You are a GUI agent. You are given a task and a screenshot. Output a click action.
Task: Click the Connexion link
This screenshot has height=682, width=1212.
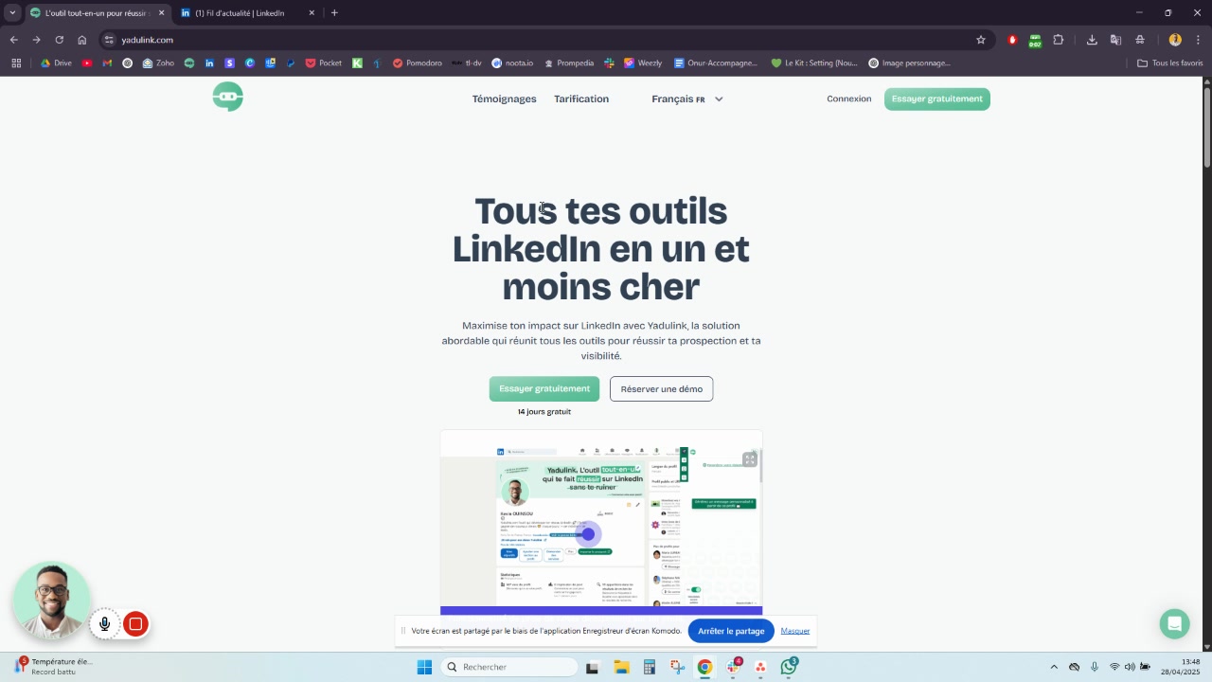848,99
